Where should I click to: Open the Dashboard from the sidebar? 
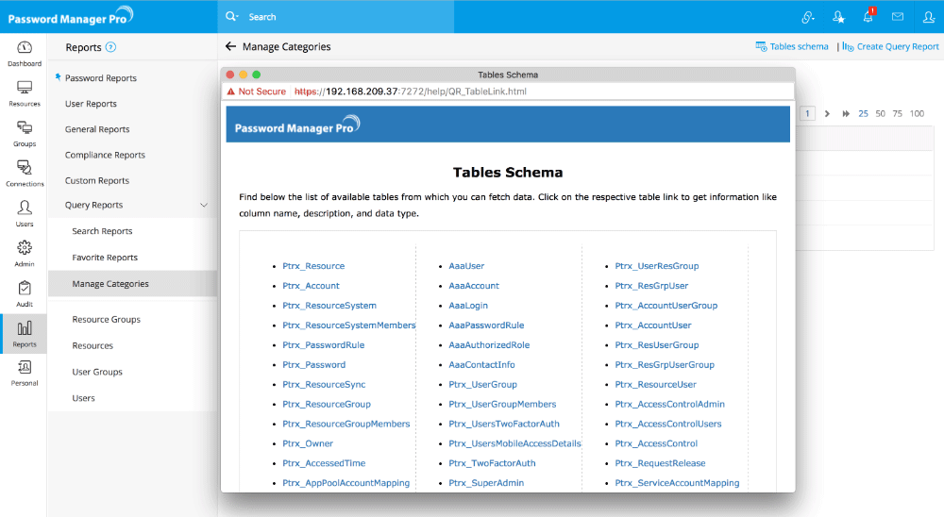[x=25, y=53]
